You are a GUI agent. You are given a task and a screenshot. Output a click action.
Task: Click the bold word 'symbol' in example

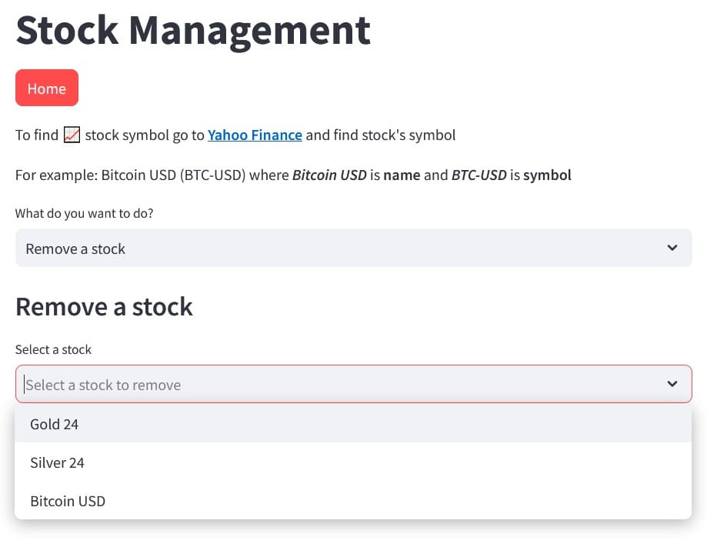click(547, 175)
